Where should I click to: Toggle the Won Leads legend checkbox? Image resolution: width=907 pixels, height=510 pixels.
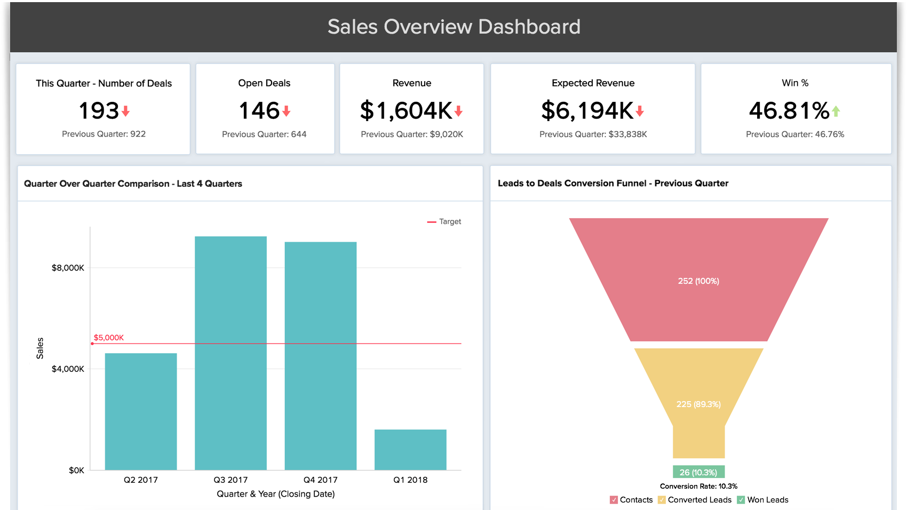[741, 500]
